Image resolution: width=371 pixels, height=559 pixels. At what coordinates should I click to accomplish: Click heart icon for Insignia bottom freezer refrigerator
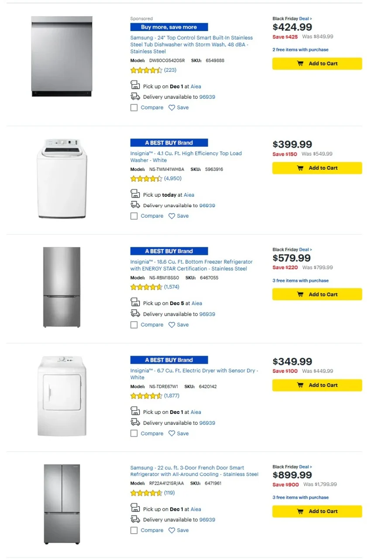(172, 325)
